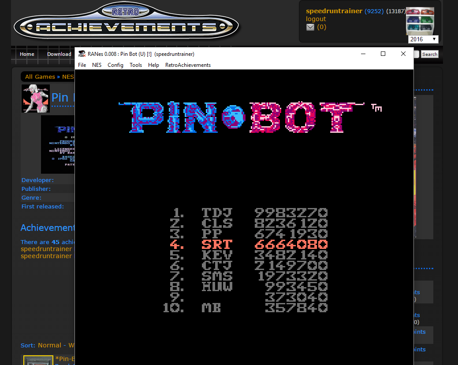The image size is (458, 365).
Task: Click the RetroAchievements site logo
Action: pyautogui.click(x=127, y=23)
